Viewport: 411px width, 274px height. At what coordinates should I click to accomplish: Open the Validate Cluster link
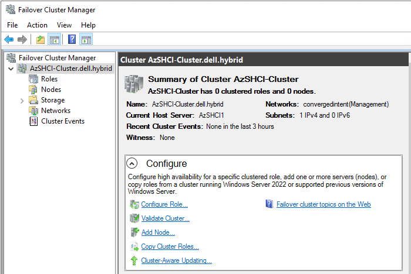(x=165, y=218)
